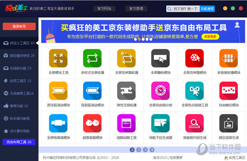Screen dimensions: 247x161
Task: Switch to 固定模块特效 29 category
Action: point(19,56)
